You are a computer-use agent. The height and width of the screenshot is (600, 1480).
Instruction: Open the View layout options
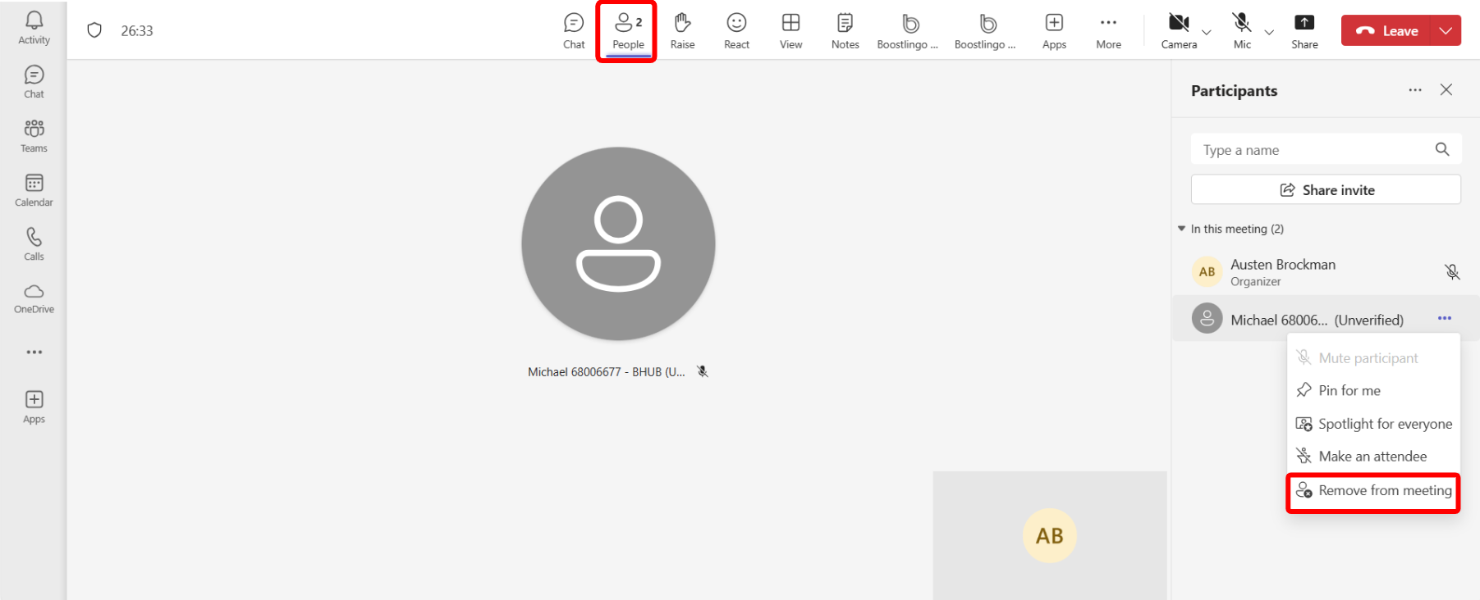[790, 31]
